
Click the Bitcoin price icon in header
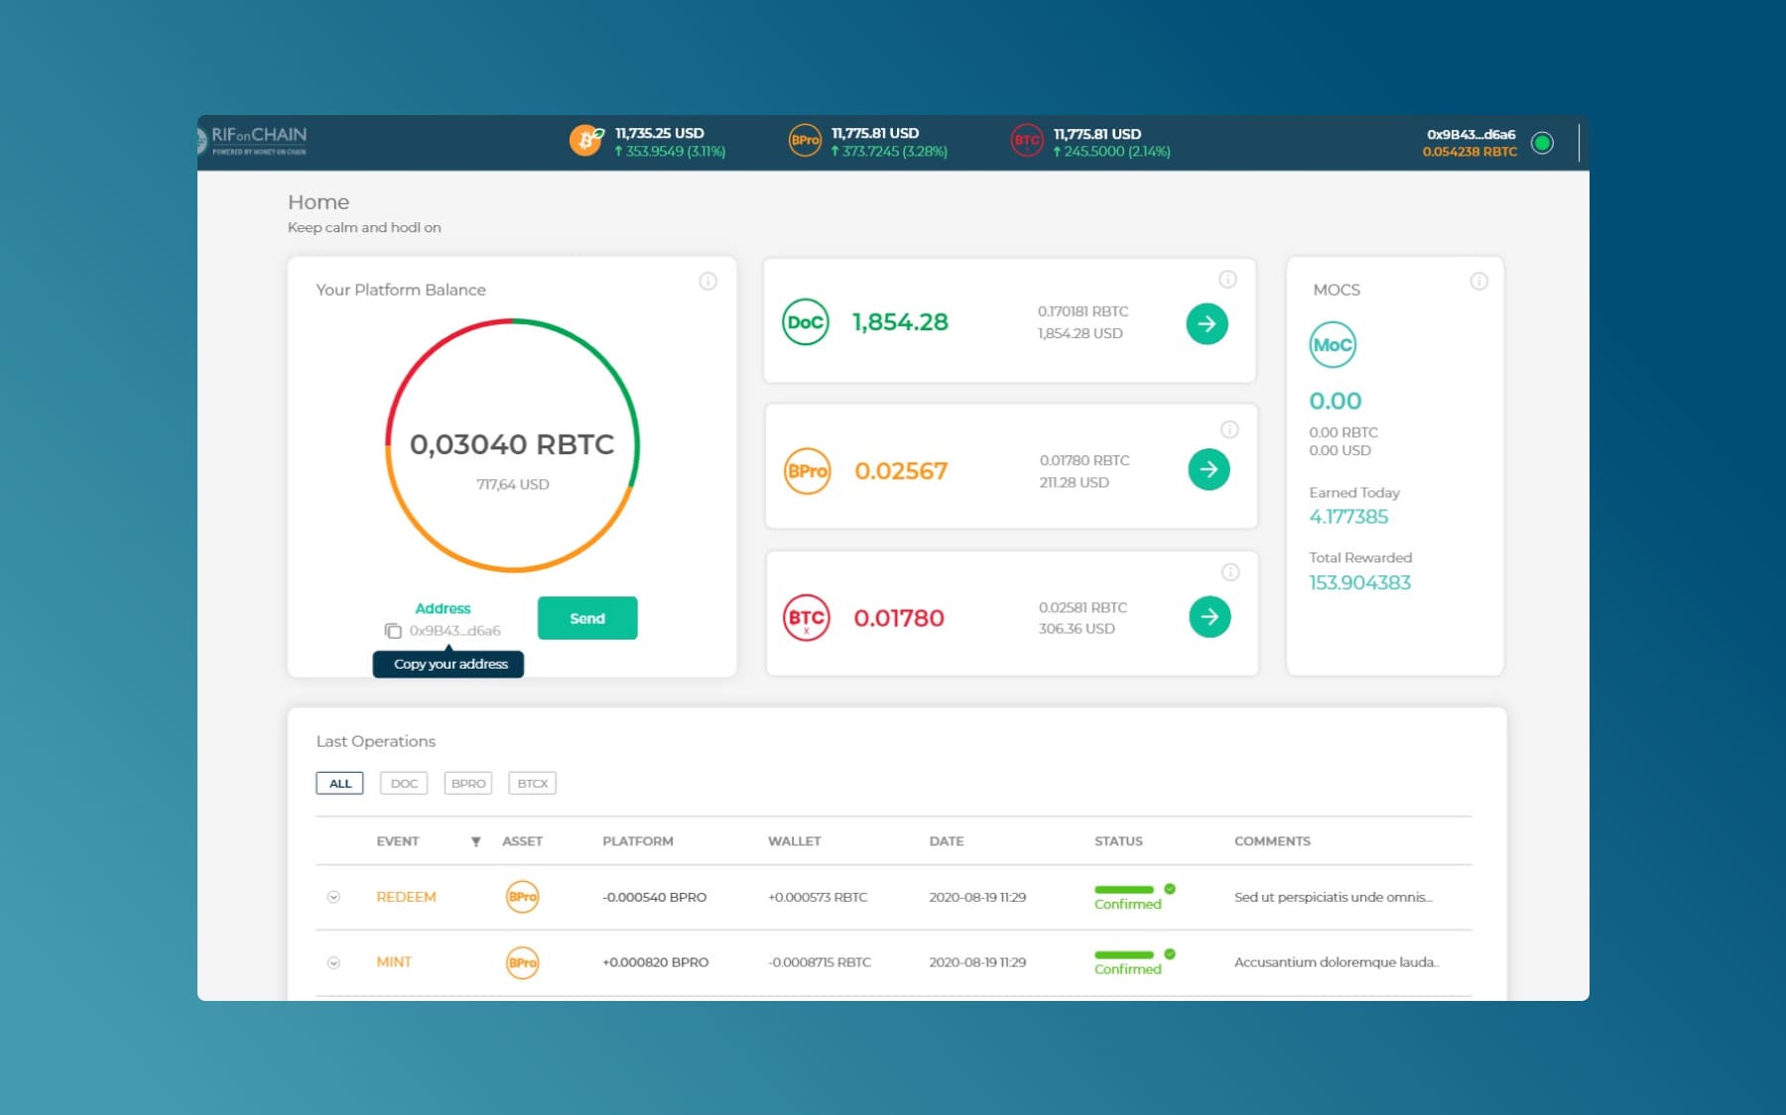coord(586,141)
